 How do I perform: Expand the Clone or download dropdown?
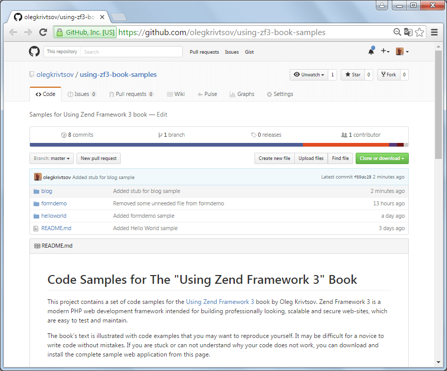[382, 158]
